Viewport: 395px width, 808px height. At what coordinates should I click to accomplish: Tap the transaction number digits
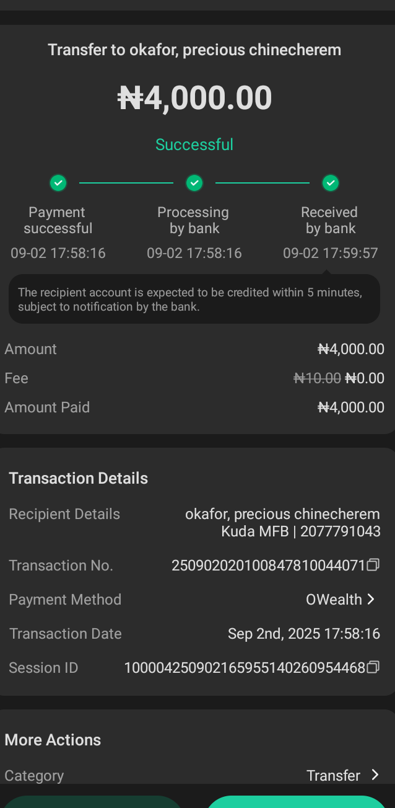[268, 566]
